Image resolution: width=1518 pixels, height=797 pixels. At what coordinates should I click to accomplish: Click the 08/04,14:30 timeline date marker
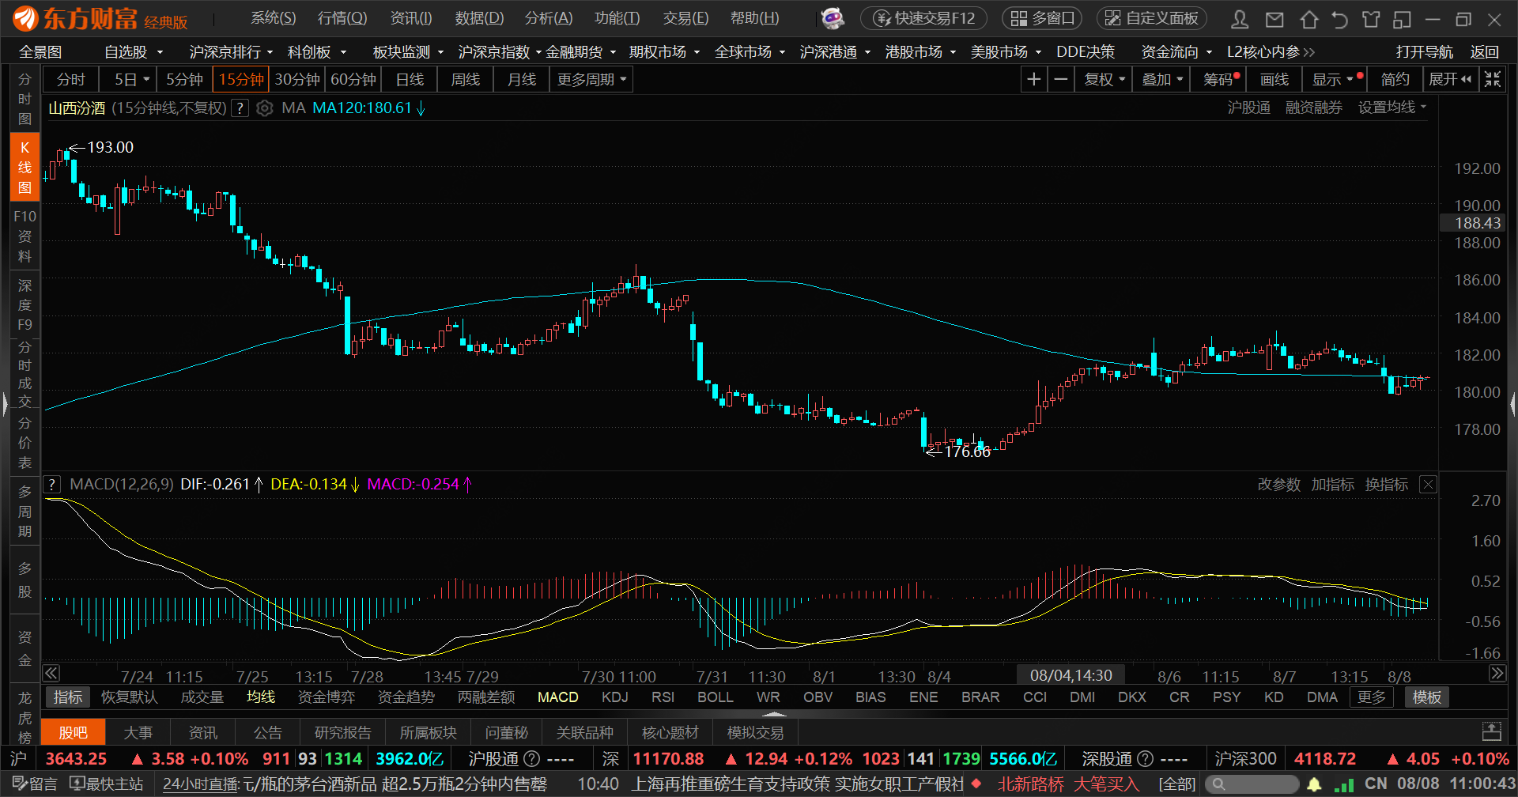point(1071,675)
